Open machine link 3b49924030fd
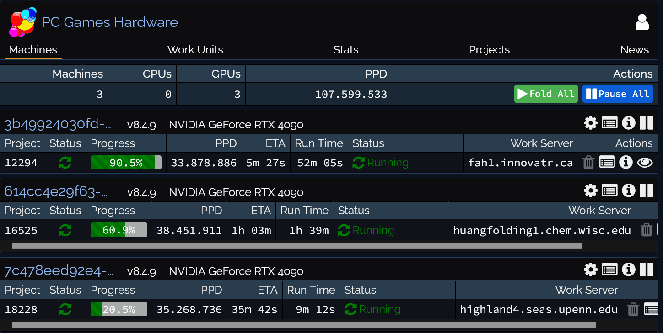 (58, 124)
